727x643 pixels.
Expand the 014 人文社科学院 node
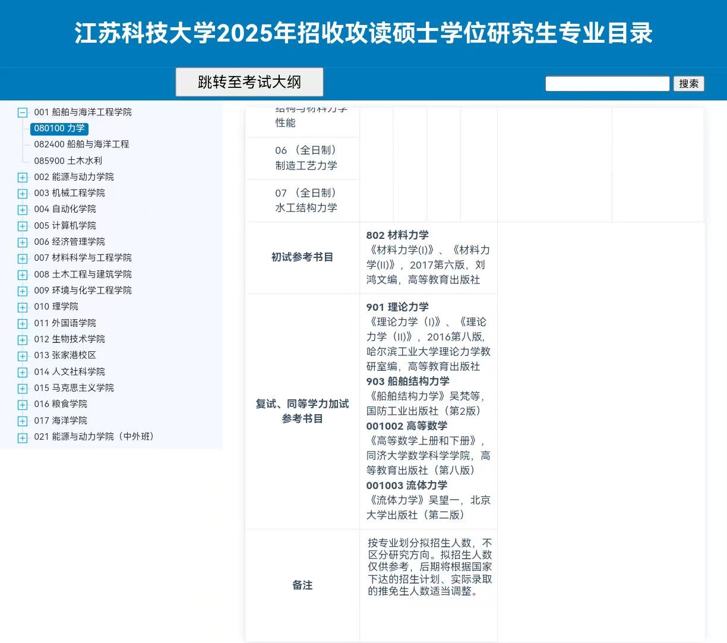(x=23, y=372)
